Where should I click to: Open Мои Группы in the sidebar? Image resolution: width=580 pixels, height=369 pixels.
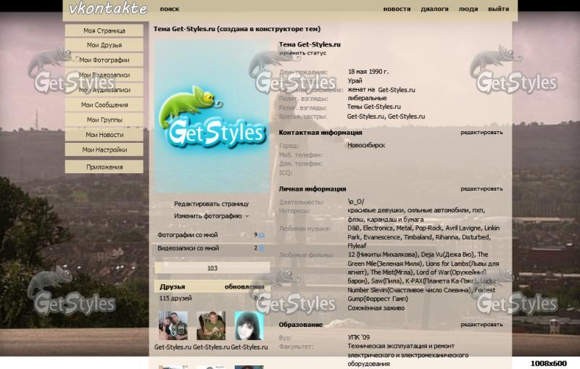(104, 120)
